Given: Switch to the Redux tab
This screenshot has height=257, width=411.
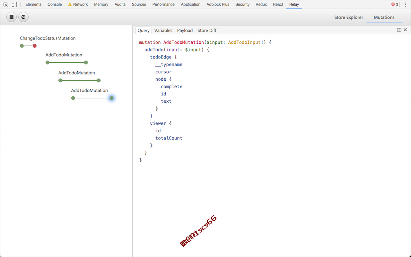Looking at the screenshot, I should (261, 4).
